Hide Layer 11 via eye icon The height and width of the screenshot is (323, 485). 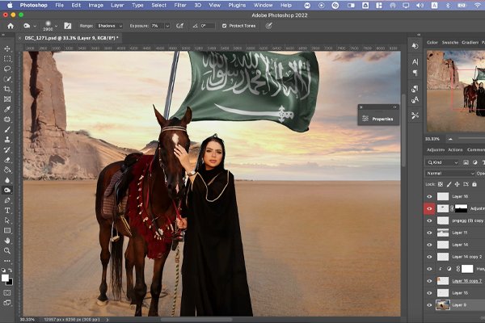[x=429, y=233]
